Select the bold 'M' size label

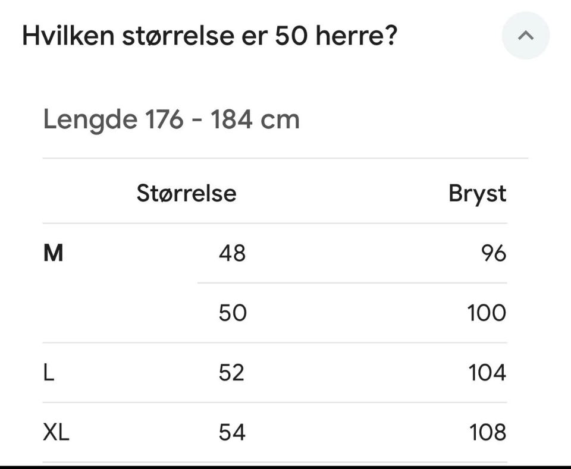(53, 253)
